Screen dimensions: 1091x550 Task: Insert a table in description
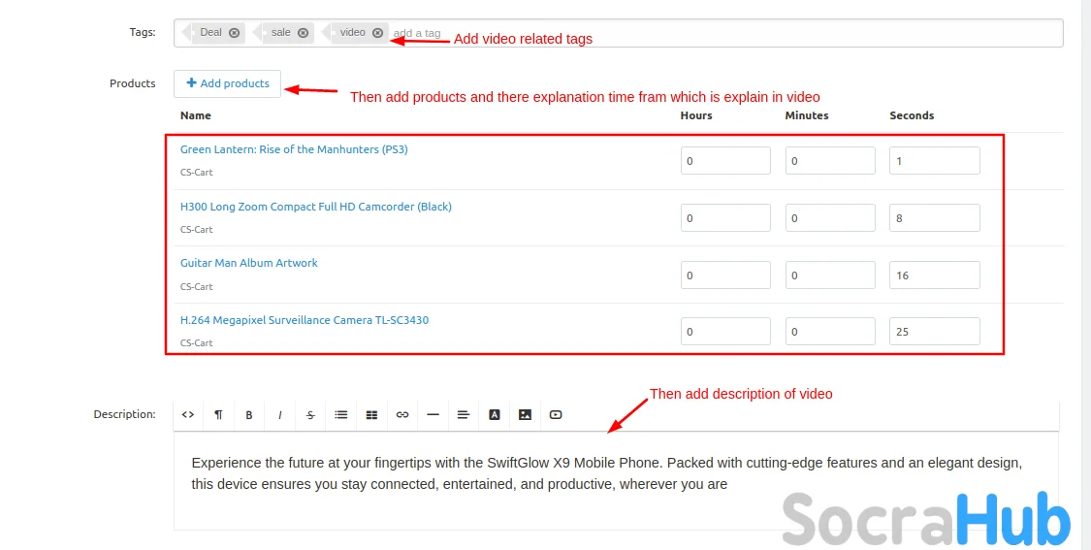371,415
